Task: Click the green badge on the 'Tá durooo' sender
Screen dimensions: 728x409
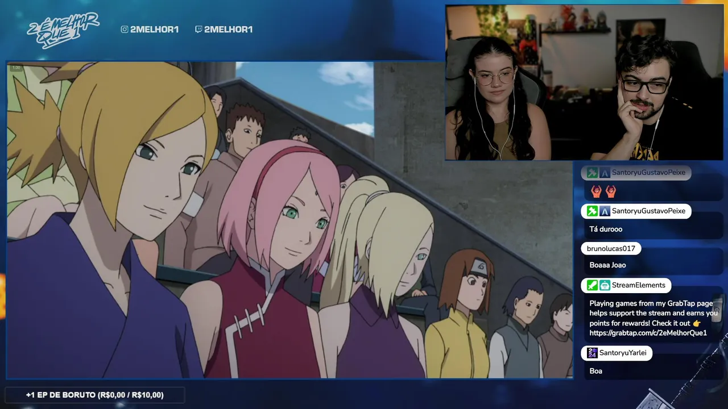Action: [592, 211]
